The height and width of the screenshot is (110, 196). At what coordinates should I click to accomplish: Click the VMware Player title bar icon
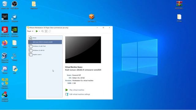pyautogui.click(x=28, y=28)
